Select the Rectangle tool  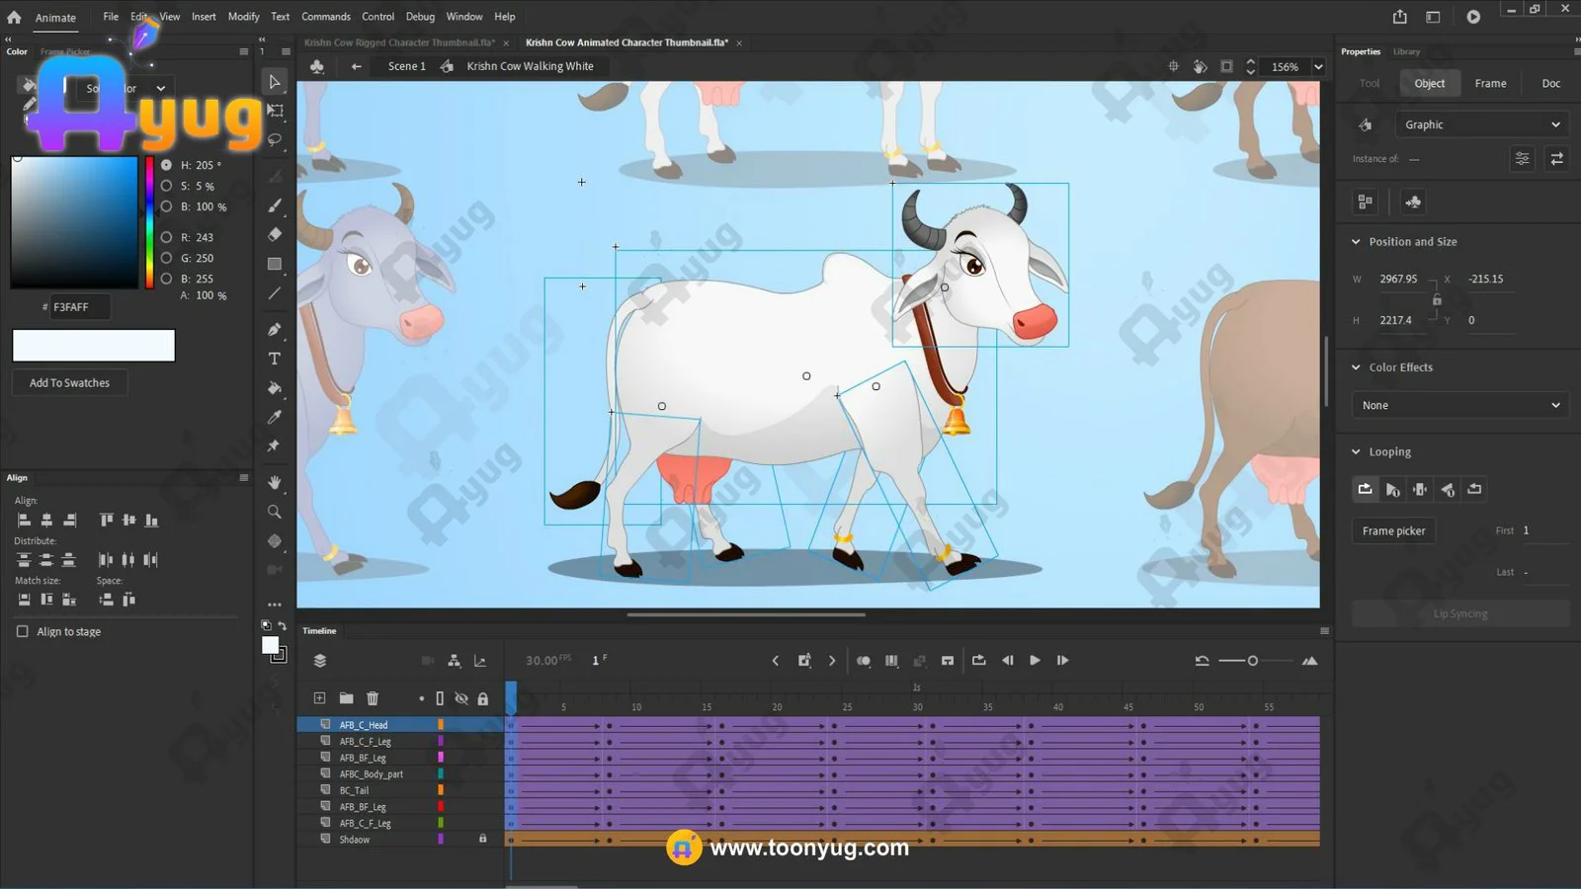pos(275,264)
